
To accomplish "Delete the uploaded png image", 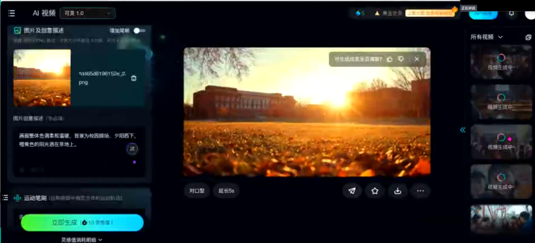I will 134,78.
